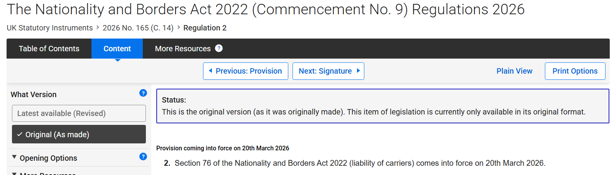Click the left arrow on Previous: Provision
Viewport: 614px width, 175px height.
(x=210, y=71)
